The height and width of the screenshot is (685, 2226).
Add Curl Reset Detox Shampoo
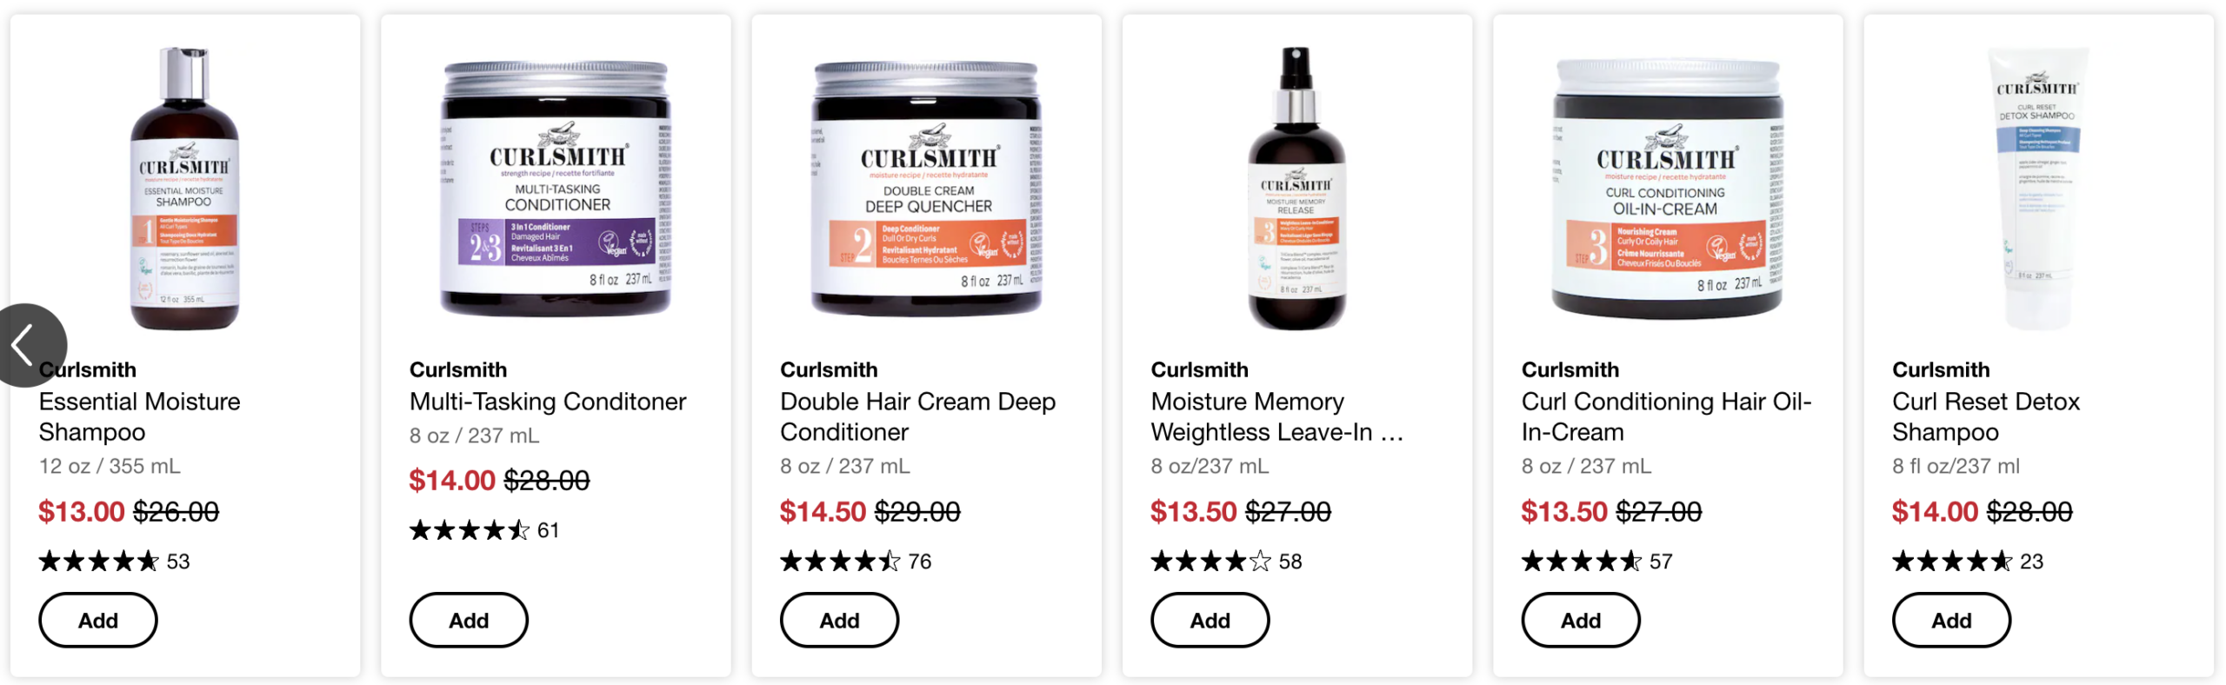tap(1951, 621)
